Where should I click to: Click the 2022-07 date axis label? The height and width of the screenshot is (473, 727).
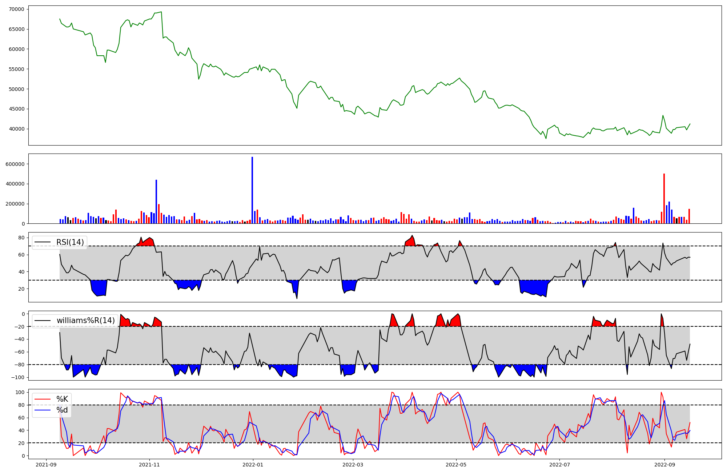(x=559, y=465)
